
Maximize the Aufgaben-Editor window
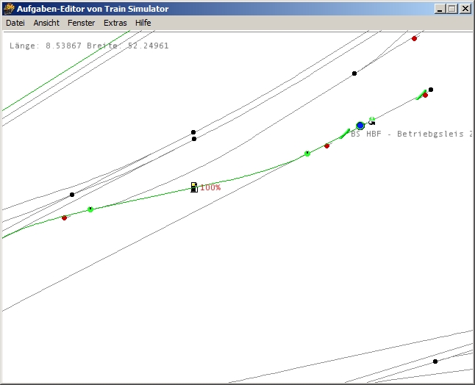click(452, 9)
